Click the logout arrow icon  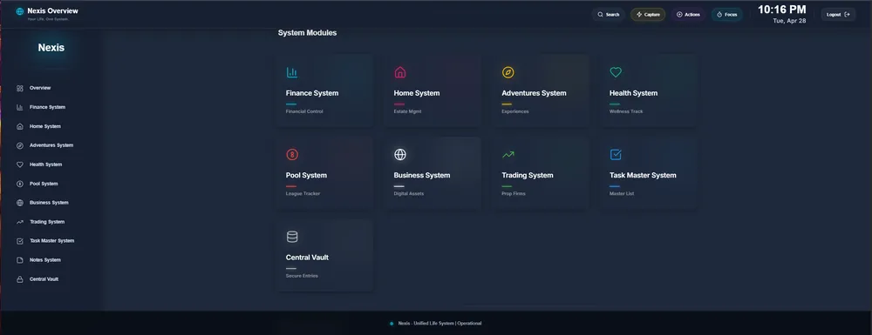tap(847, 15)
